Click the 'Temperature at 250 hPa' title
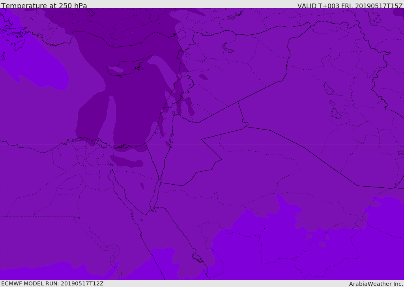 pyautogui.click(x=44, y=6)
